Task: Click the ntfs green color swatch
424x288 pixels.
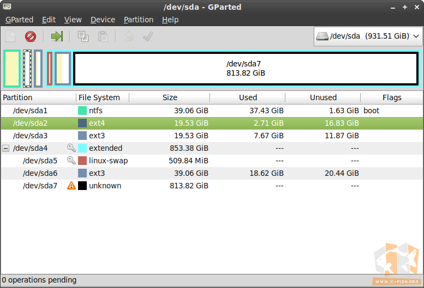Action: click(x=82, y=111)
